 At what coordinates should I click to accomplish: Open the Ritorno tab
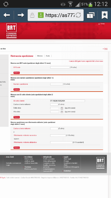click(x=40, y=56)
